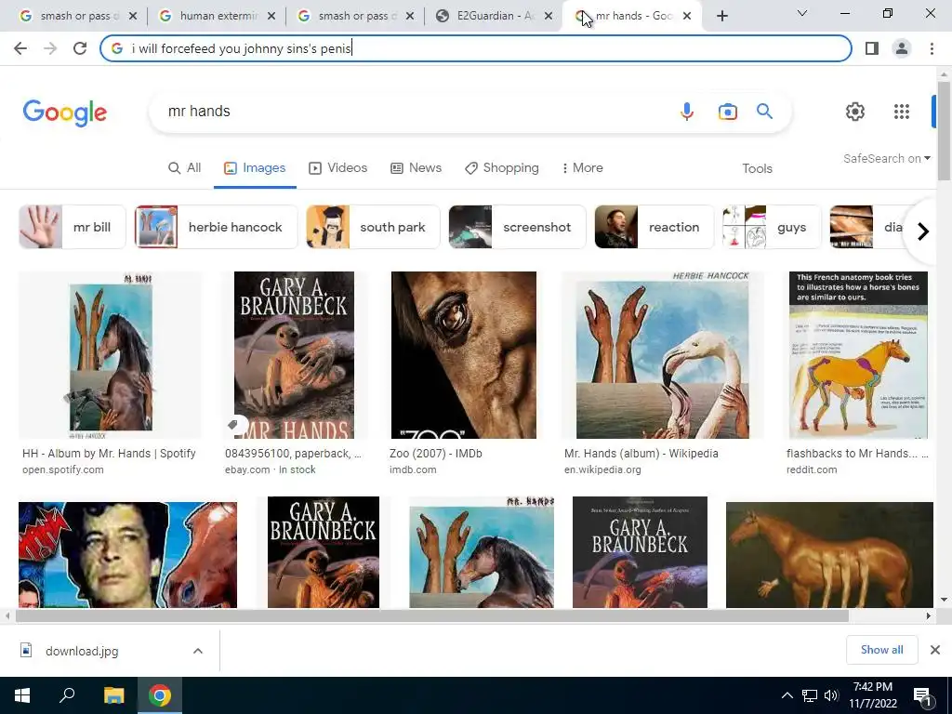Open the notification center icon
The image size is (952, 714).
pyautogui.click(x=922, y=695)
